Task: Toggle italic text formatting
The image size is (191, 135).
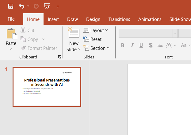Action: point(132,45)
